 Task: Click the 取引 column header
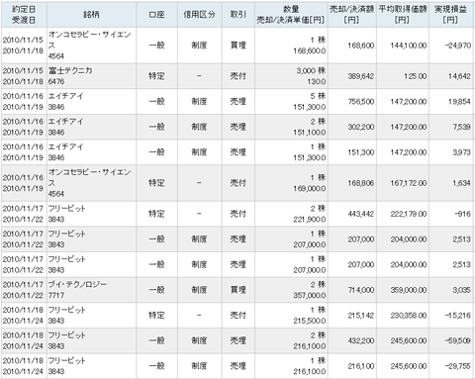pyautogui.click(x=238, y=15)
